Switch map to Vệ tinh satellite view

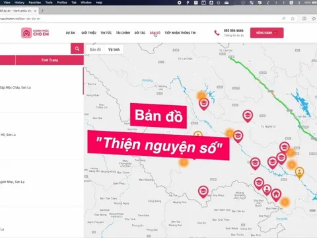pyautogui.click(x=114, y=50)
